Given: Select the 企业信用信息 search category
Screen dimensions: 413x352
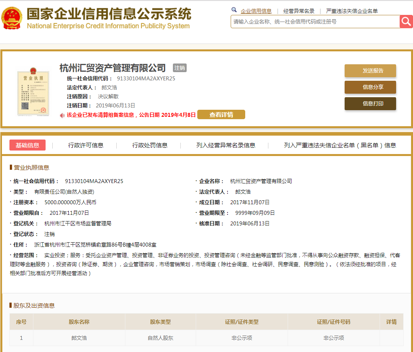Looking at the screenshot, I should (256, 11).
